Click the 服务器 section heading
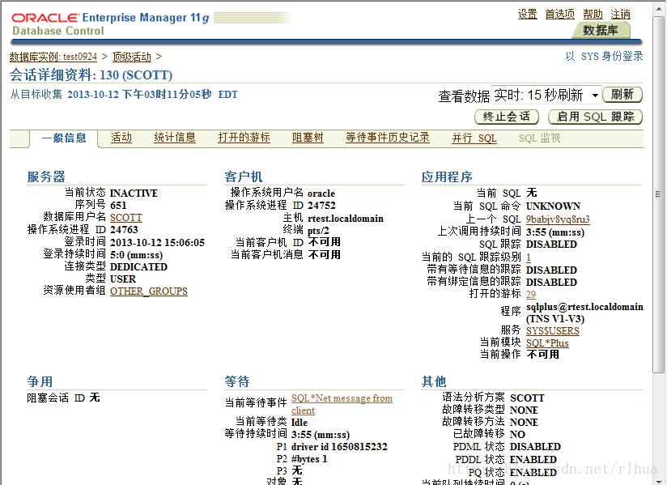 coord(46,177)
